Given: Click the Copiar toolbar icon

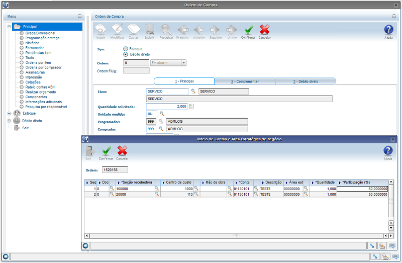Looking at the screenshot, I should click(134, 30).
